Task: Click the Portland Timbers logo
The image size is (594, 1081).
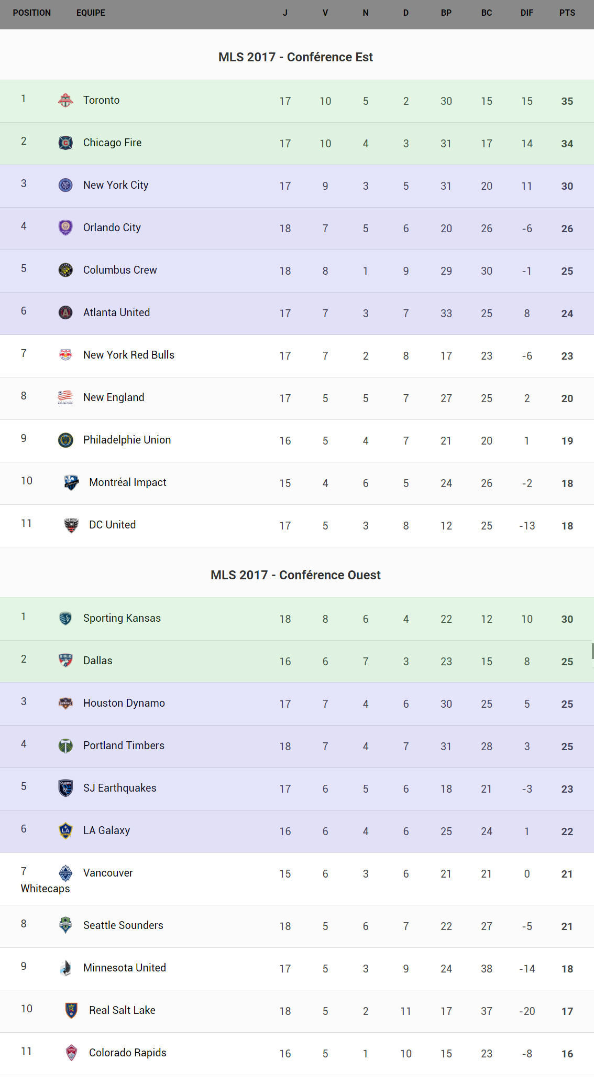Action: click(65, 745)
